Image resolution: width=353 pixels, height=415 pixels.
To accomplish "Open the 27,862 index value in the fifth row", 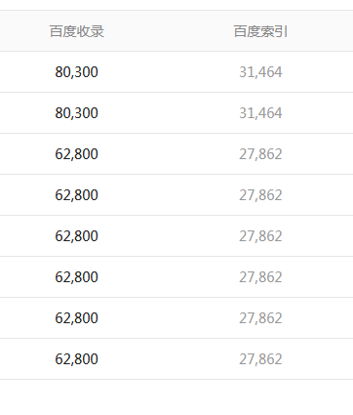I will [260, 236].
